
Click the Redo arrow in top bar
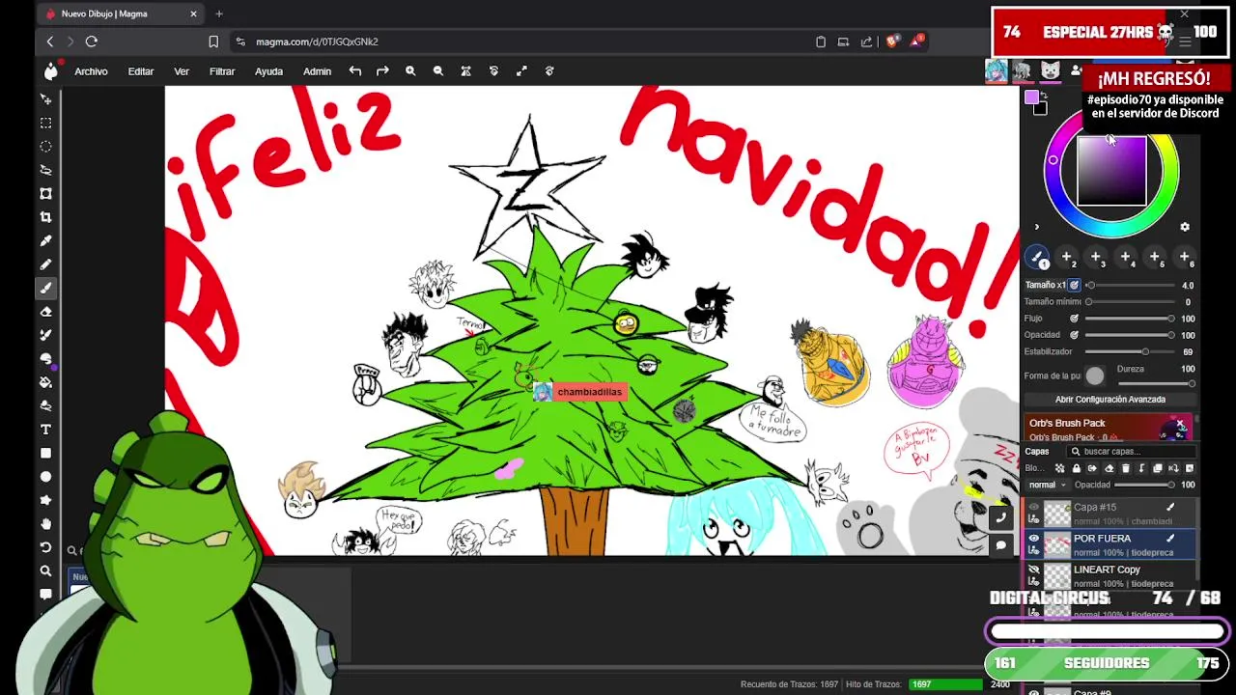click(382, 70)
